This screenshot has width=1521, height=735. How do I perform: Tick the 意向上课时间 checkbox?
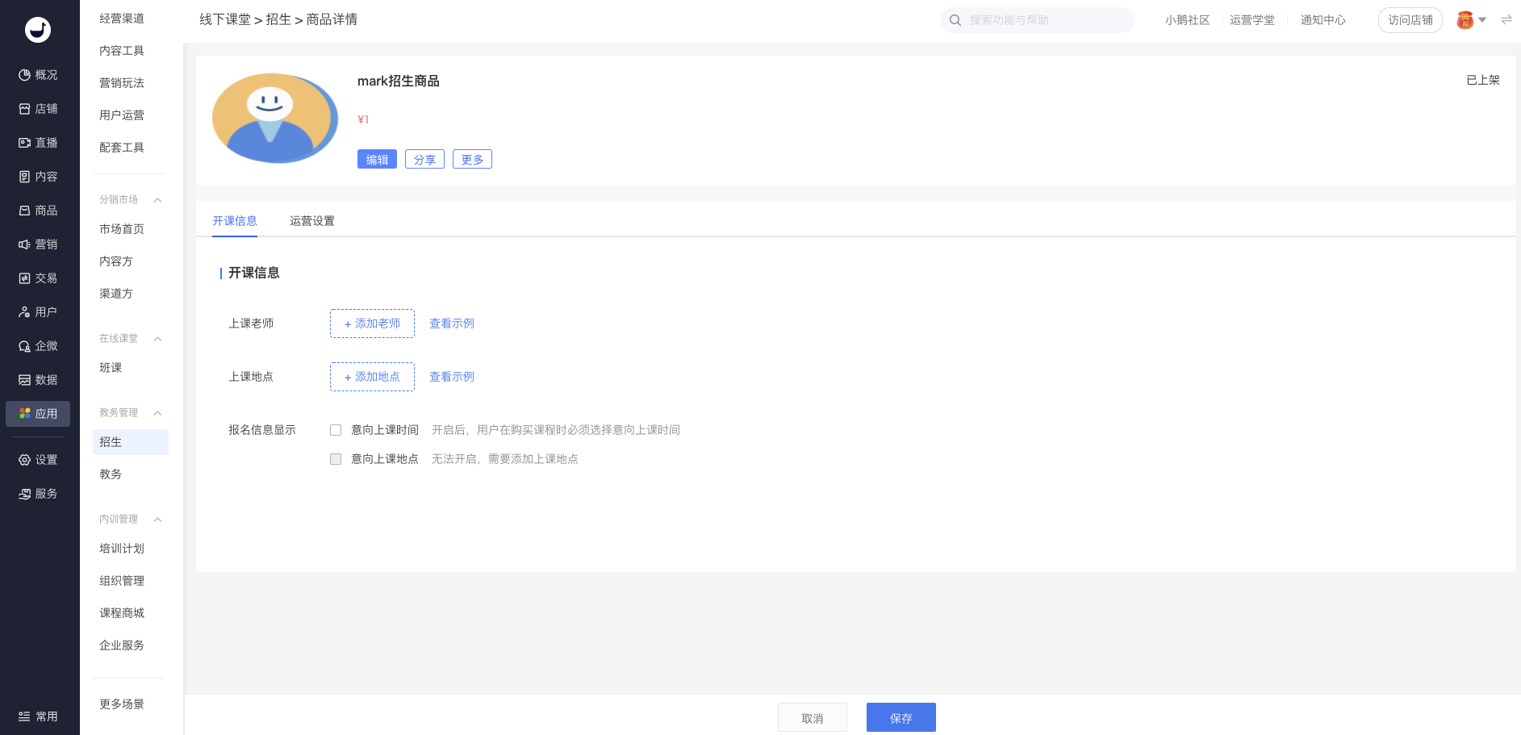click(x=336, y=430)
